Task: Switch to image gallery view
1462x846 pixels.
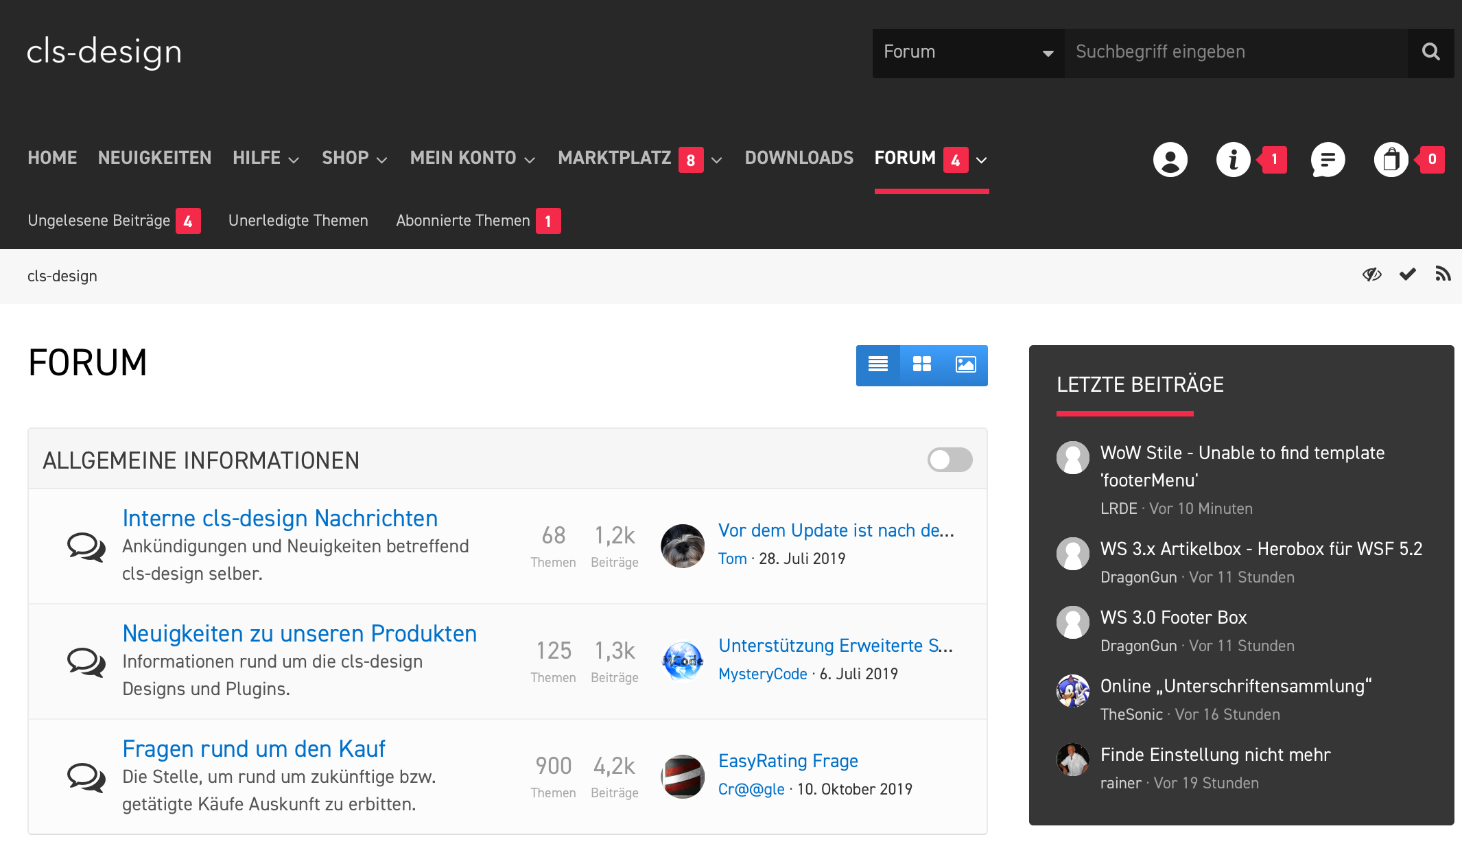Action: point(965,365)
